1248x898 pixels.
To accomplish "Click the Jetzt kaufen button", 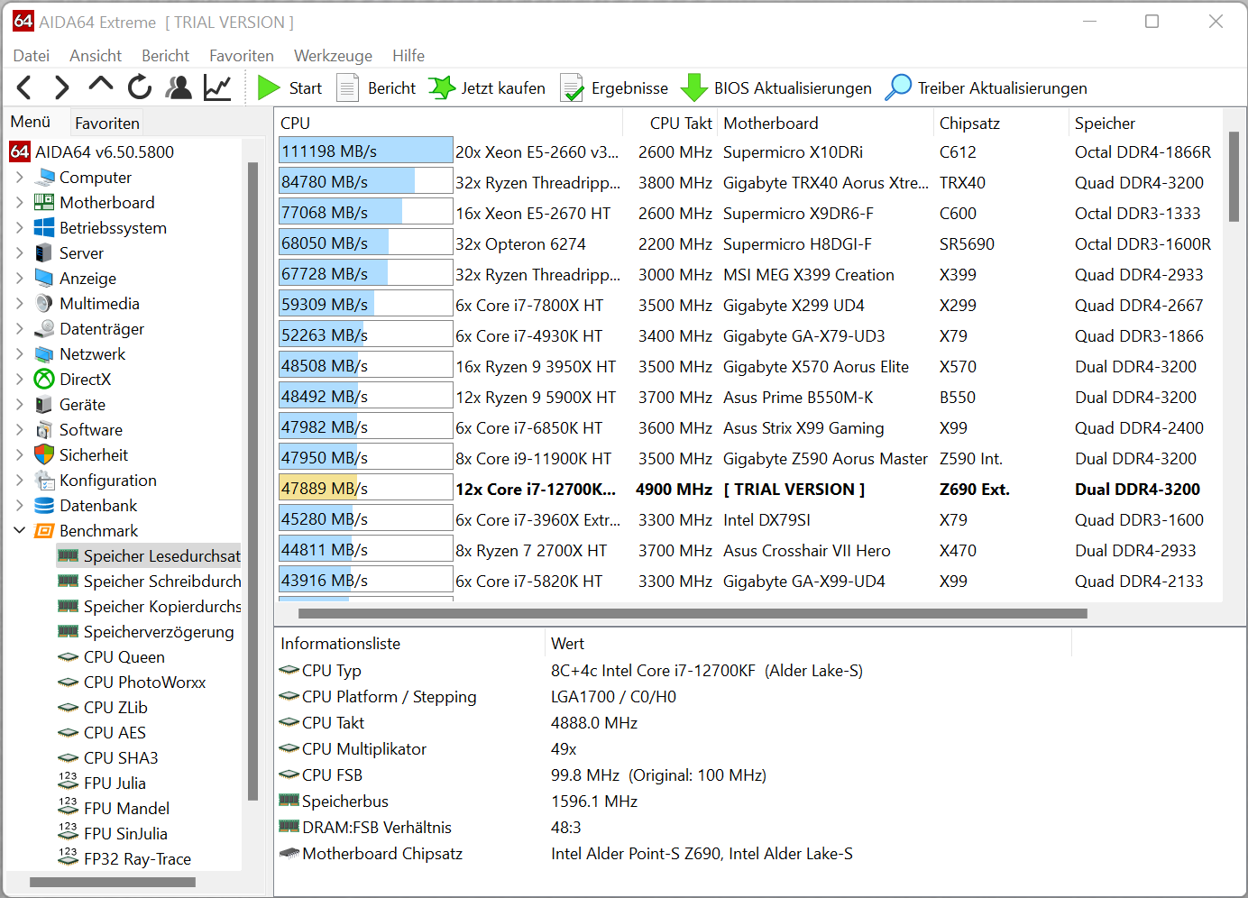I will pyautogui.click(x=488, y=87).
